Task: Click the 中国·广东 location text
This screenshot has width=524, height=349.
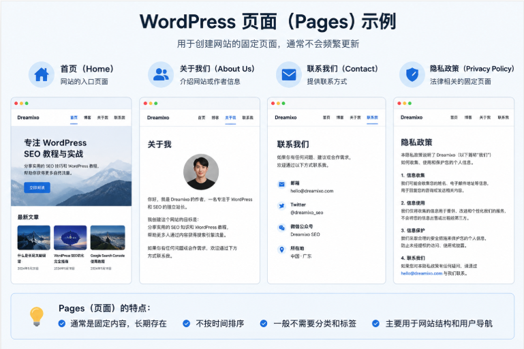Action: pyautogui.click(x=300, y=256)
